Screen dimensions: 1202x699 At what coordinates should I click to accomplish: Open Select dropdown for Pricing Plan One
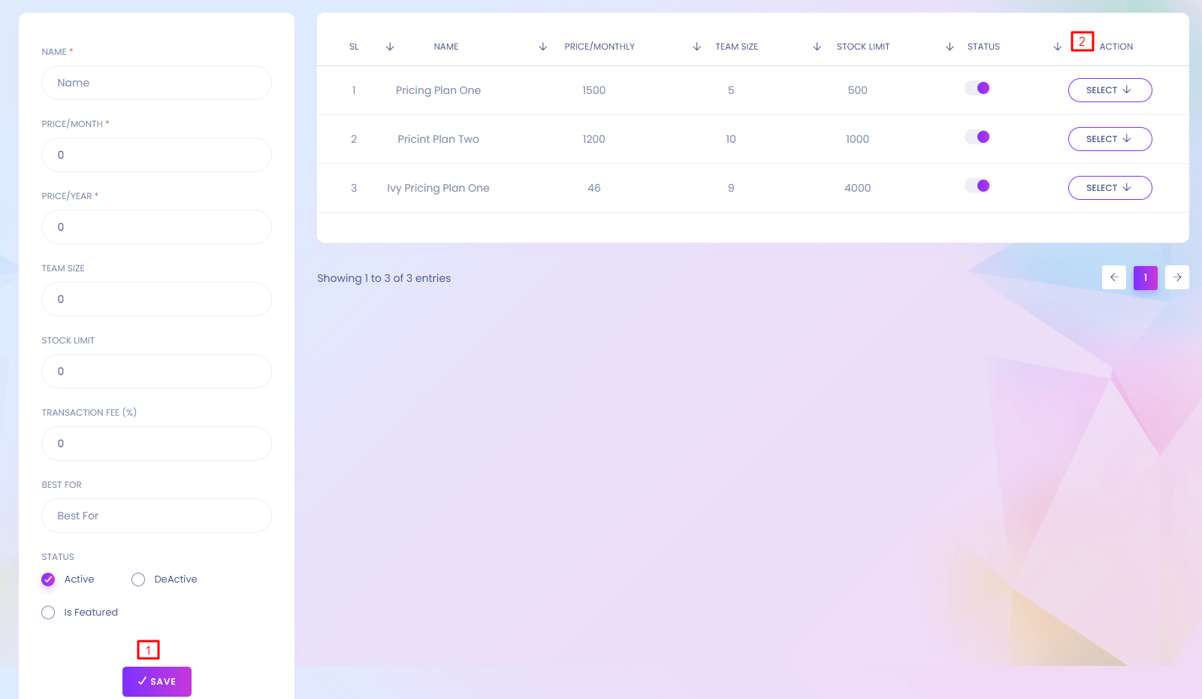(x=1110, y=90)
